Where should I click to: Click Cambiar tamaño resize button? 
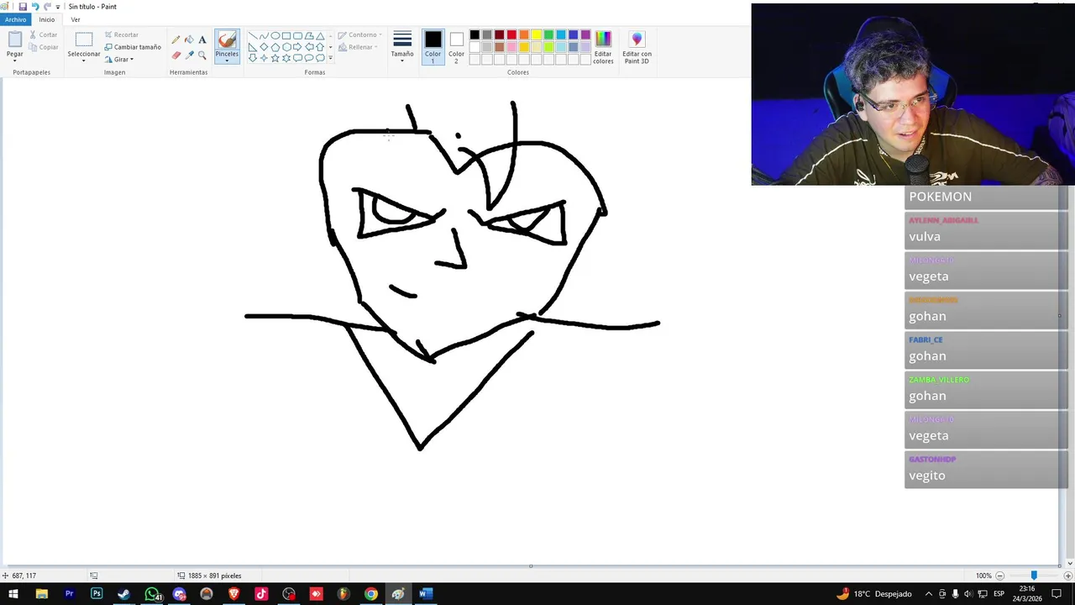point(133,47)
